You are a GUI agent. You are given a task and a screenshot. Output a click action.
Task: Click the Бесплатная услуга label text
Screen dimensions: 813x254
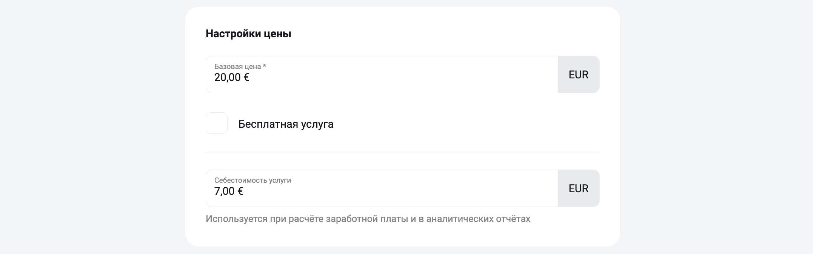(x=286, y=124)
